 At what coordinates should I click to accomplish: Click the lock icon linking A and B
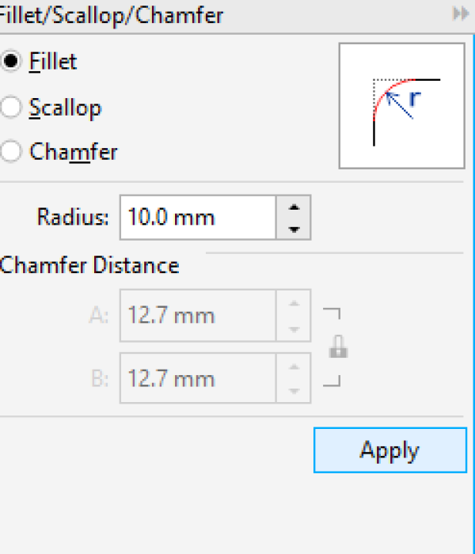[x=339, y=347]
